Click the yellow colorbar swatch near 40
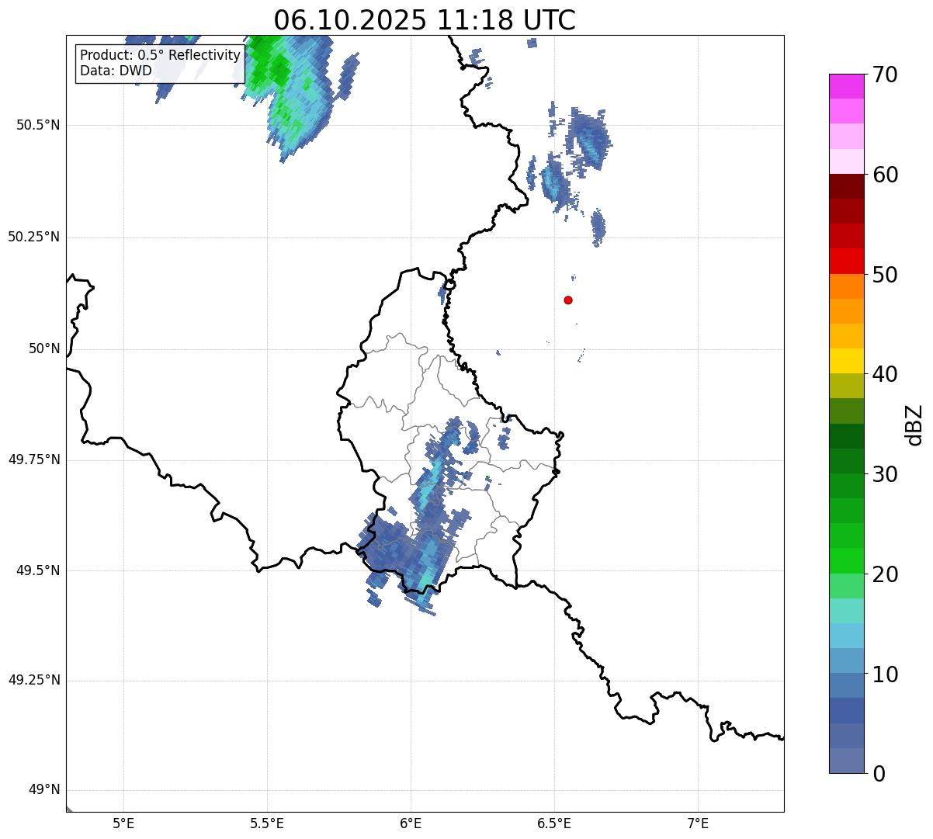Image resolution: width=933 pixels, height=839 pixels. tap(846, 361)
